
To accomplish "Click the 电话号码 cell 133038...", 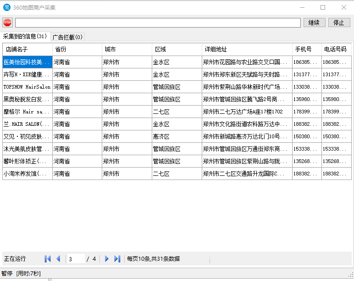I will coord(337,87).
